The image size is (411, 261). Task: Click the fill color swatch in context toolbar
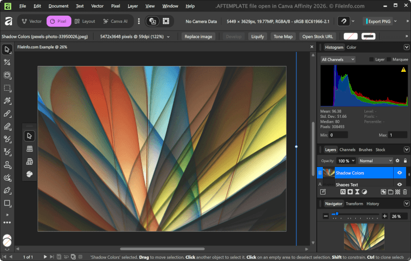[350, 36]
